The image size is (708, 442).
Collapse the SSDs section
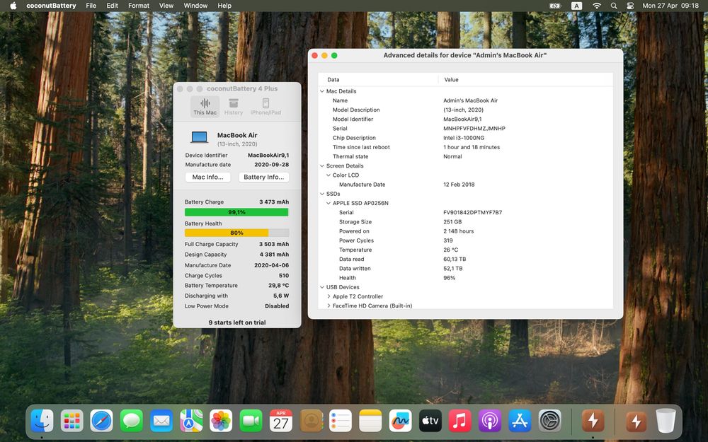click(x=322, y=194)
